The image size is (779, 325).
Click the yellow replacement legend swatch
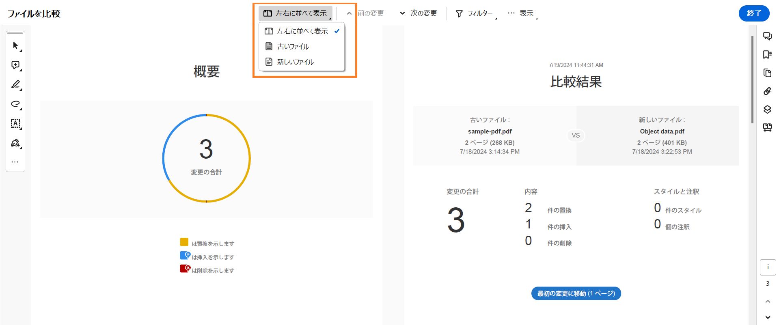click(x=184, y=242)
